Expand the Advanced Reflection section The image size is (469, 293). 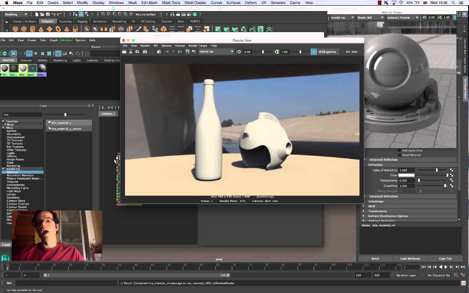(x=383, y=160)
